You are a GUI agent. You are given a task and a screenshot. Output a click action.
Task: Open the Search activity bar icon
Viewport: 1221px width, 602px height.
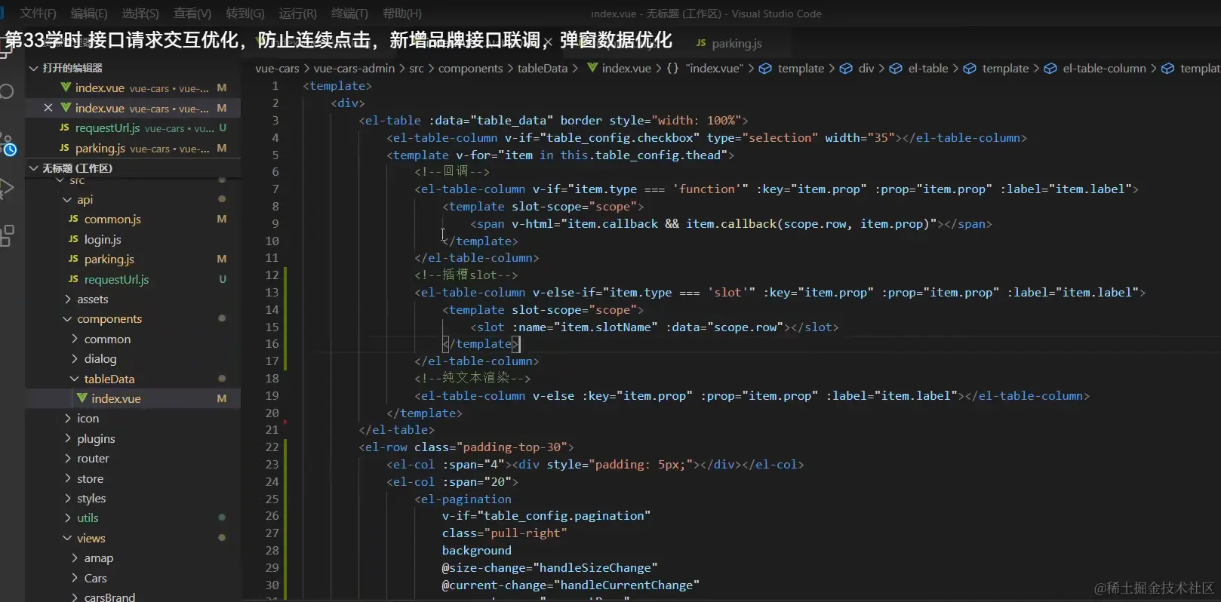click(x=6, y=92)
